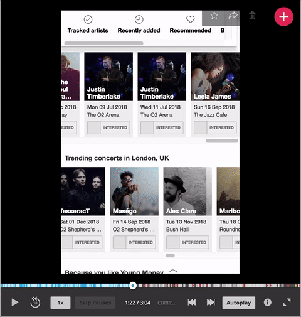The width and height of the screenshot is (301, 317).
Task: Enter fullscreen with the expand arrows
Action: click(x=287, y=303)
